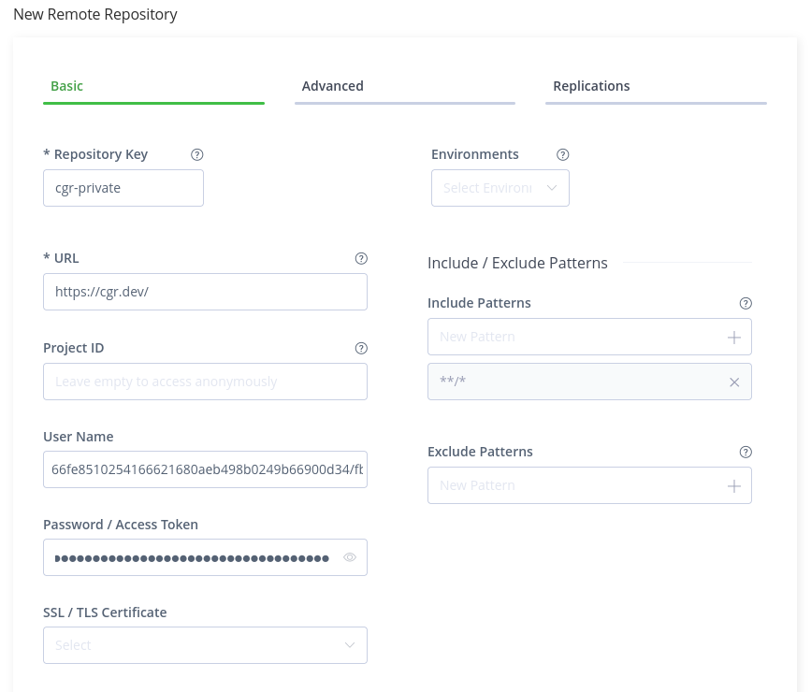Add a new Include Pattern with the plus icon
Viewport: 811px width, 692px height.
pyautogui.click(x=734, y=337)
